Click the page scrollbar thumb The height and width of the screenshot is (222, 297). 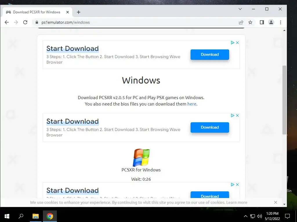pos(284,100)
